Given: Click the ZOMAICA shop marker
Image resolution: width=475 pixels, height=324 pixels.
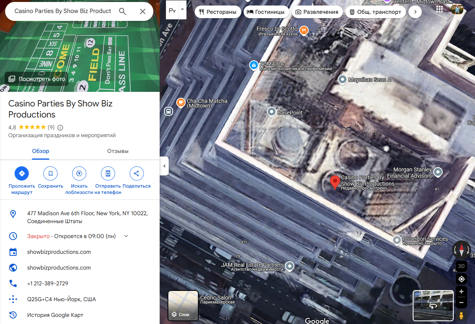Looking at the screenshot, I should point(254,65).
